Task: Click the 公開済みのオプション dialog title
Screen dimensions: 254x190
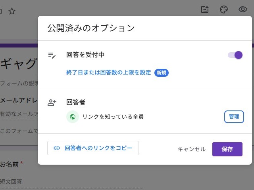Action: [91, 28]
